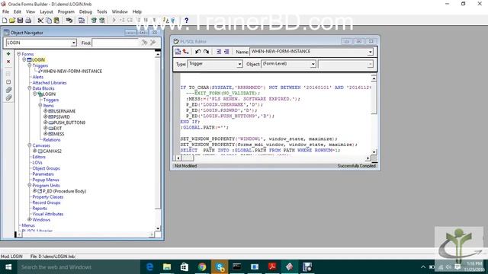488x274 pixels.
Task: Select the MESS item in tree
Action: (x=59, y=134)
